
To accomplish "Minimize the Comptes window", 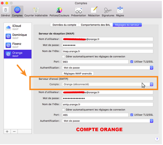I will pos(7,3).
